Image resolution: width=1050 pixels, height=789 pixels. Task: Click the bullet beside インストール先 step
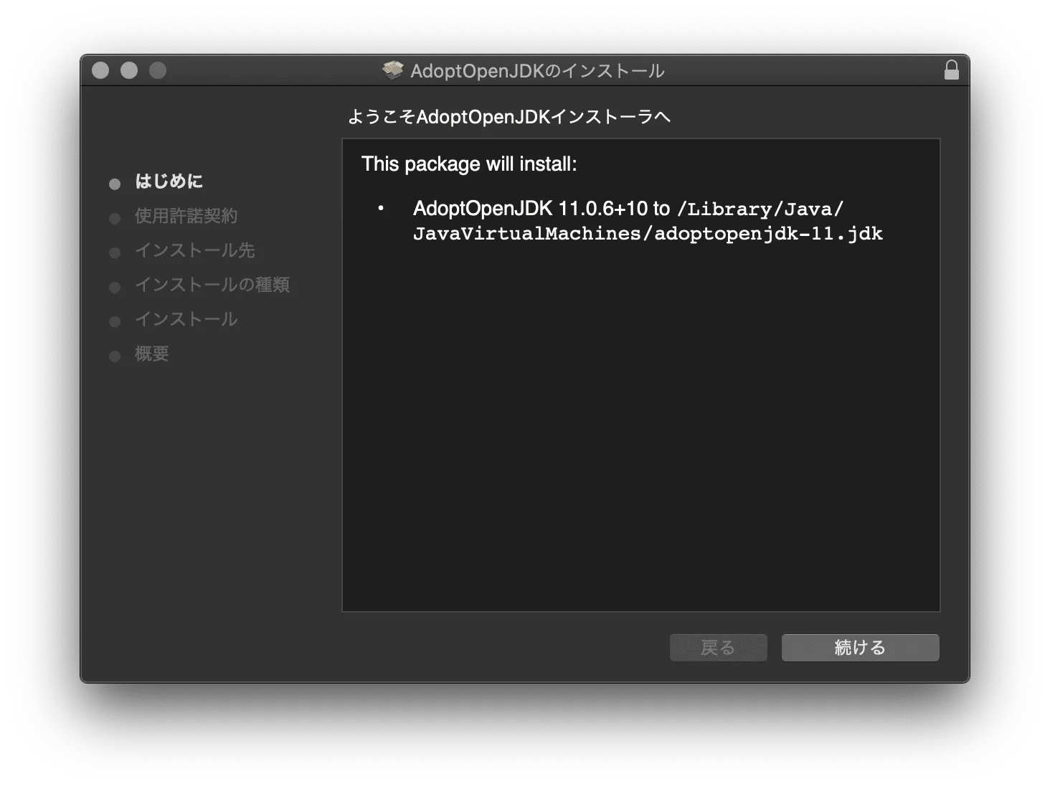pos(115,253)
